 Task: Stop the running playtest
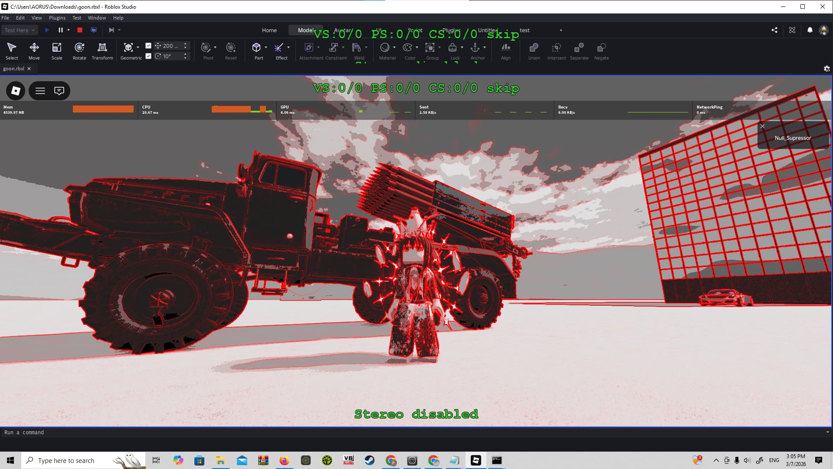tap(80, 30)
